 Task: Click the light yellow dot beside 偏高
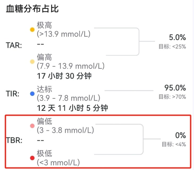pos(32,62)
